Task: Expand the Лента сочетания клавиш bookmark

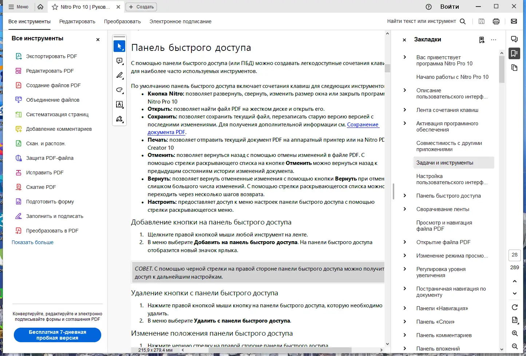Action: tap(405, 110)
